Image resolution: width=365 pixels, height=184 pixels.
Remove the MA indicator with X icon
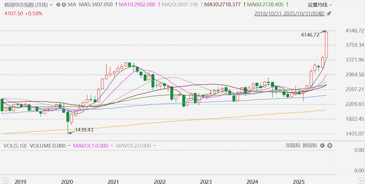(64, 5)
